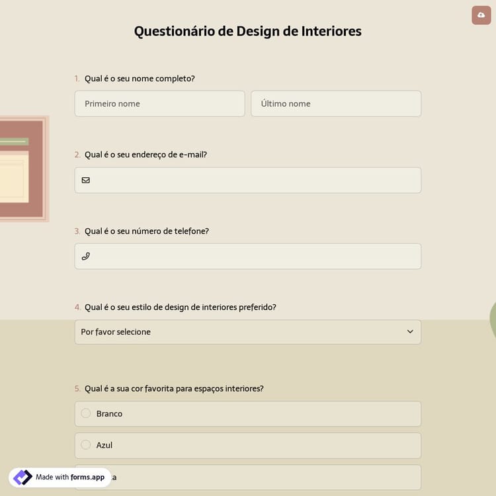Click the third color option row

[265, 477]
